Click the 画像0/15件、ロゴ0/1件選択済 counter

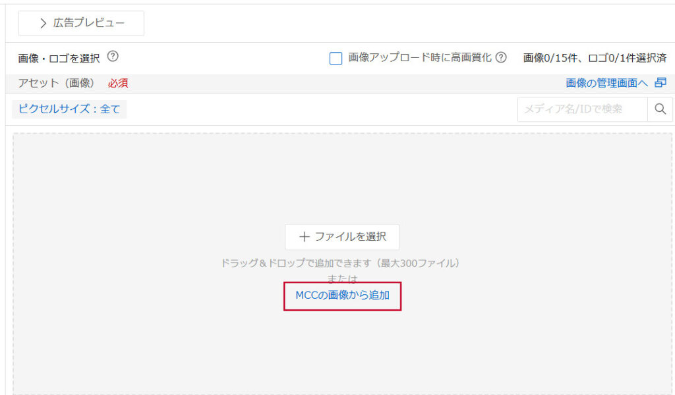tap(595, 57)
